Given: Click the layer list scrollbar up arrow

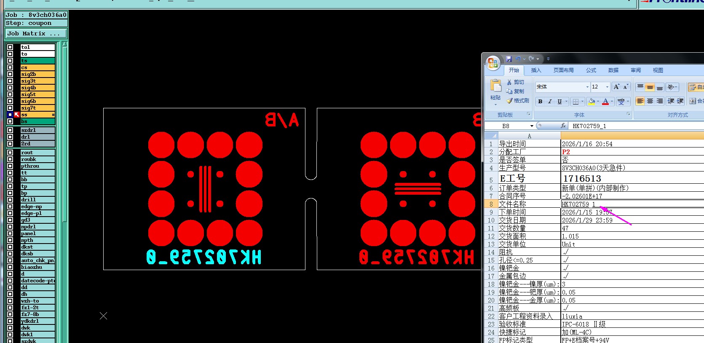Looking at the screenshot, I should (x=64, y=45).
